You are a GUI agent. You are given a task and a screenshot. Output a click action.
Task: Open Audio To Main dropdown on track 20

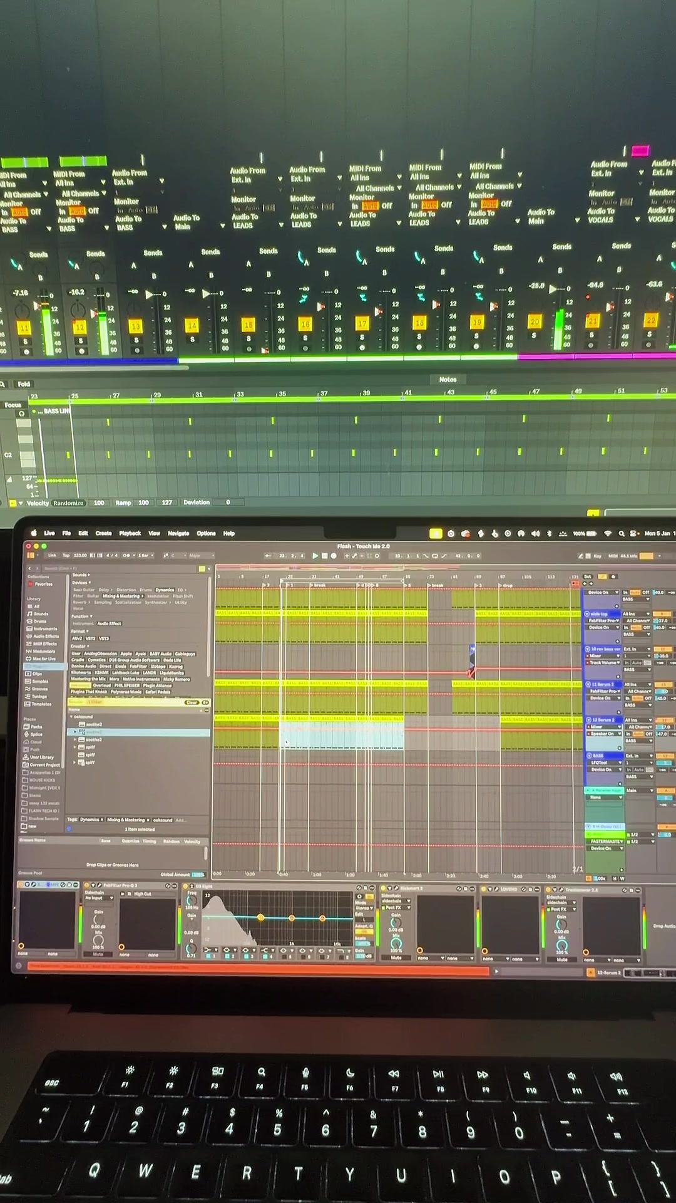[x=553, y=221]
